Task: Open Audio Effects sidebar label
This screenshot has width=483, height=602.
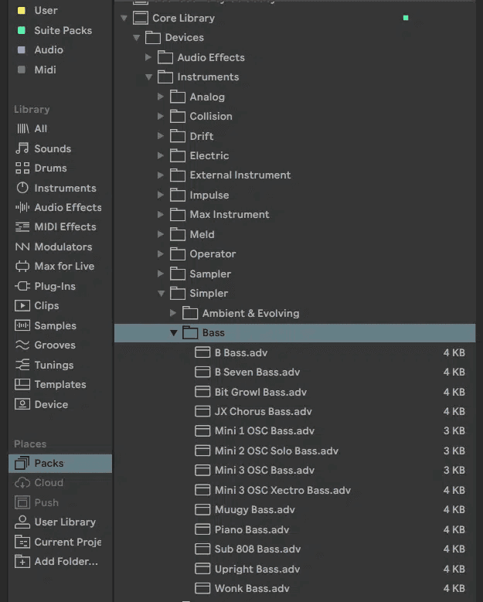Action: [x=68, y=207]
